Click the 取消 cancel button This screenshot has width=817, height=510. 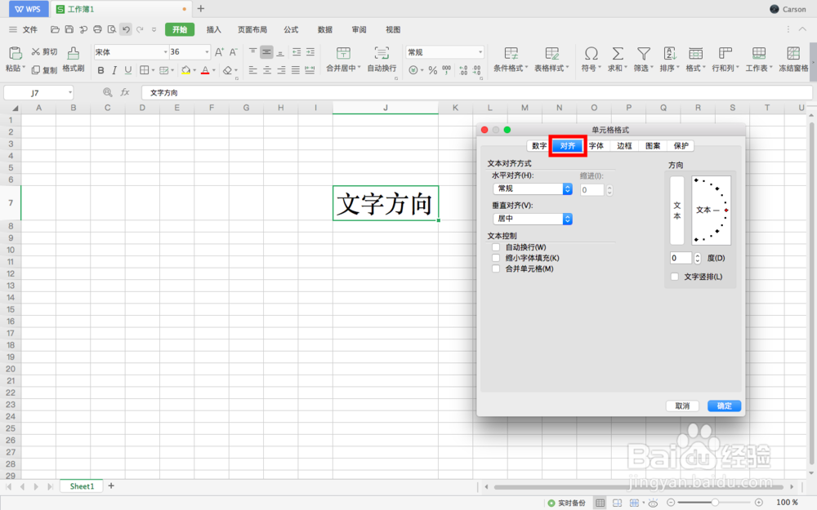(x=682, y=406)
